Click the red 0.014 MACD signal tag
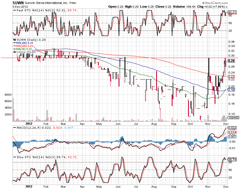The width and height of the screenshot is (240, 189). (x=232, y=132)
